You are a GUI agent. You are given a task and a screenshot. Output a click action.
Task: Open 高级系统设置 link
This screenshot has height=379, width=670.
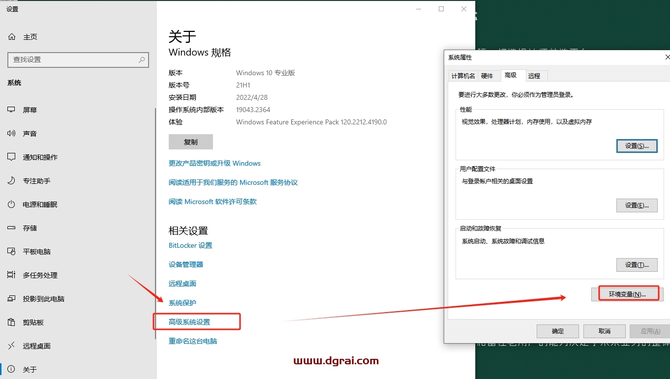(x=189, y=322)
